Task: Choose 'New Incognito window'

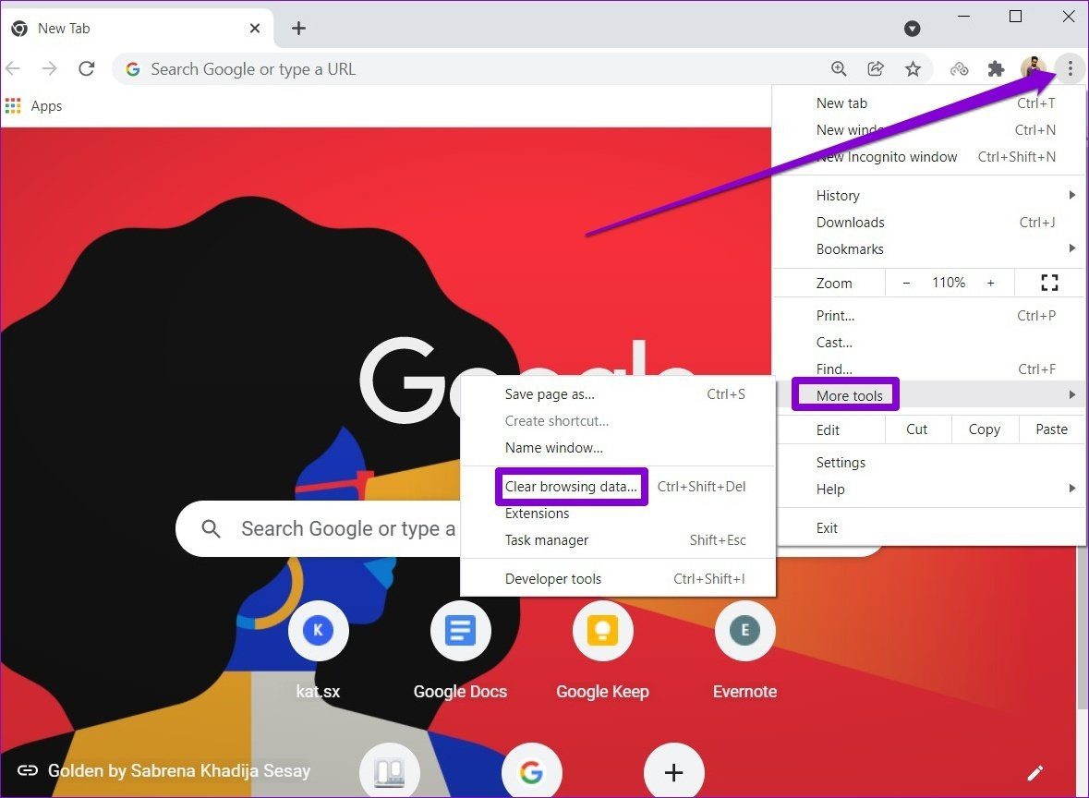Action: tap(929, 156)
